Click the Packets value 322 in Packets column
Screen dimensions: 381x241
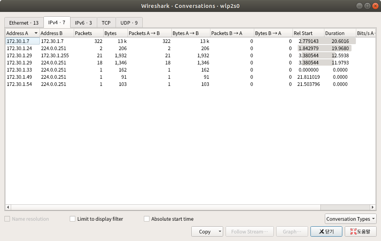98,41
